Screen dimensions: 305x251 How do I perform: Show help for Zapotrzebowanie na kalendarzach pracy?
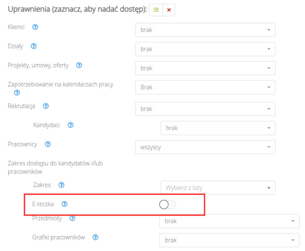pyautogui.click(x=17, y=92)
